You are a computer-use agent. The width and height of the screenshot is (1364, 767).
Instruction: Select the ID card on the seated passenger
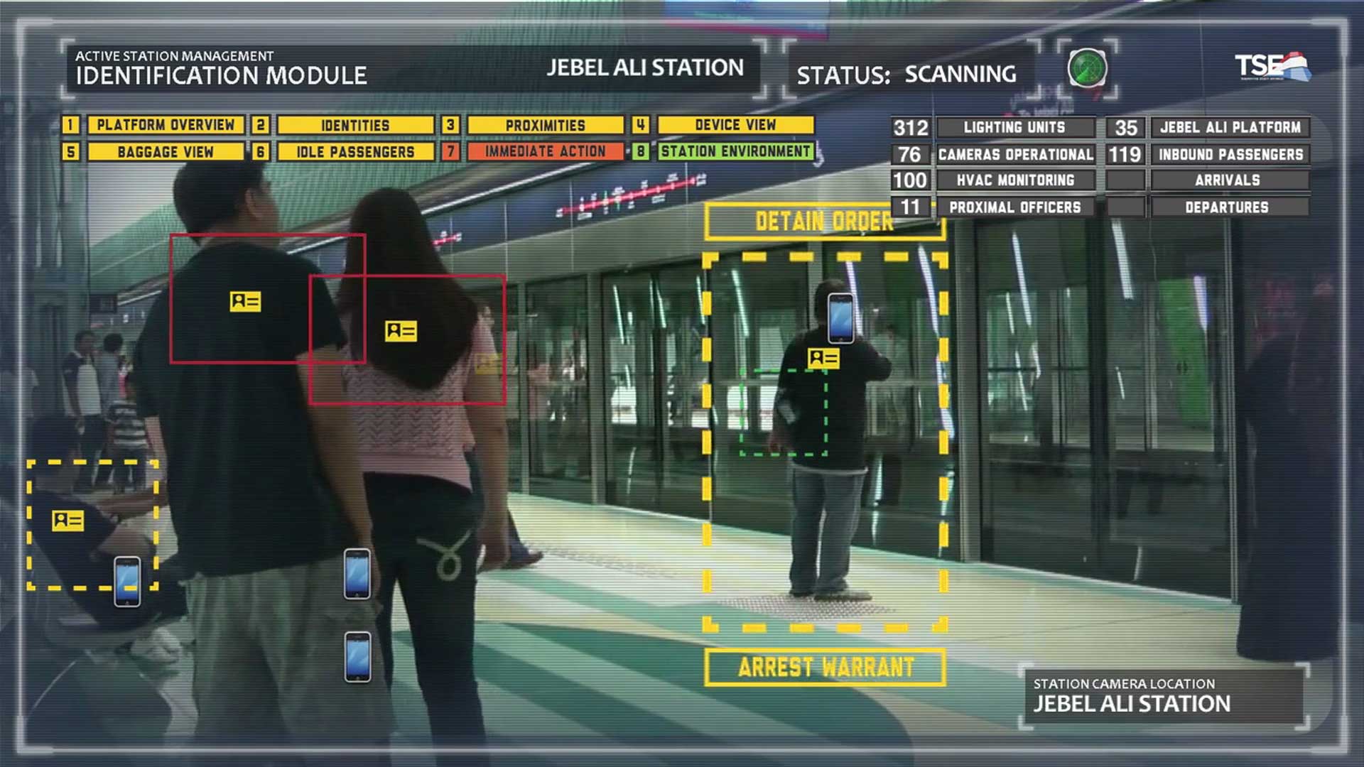click(x=68, y=521)
